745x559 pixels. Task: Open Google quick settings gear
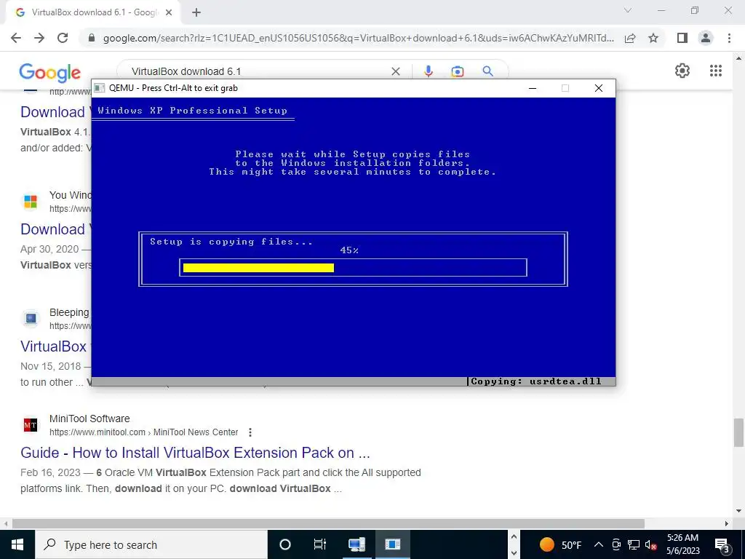pos(682,71)
